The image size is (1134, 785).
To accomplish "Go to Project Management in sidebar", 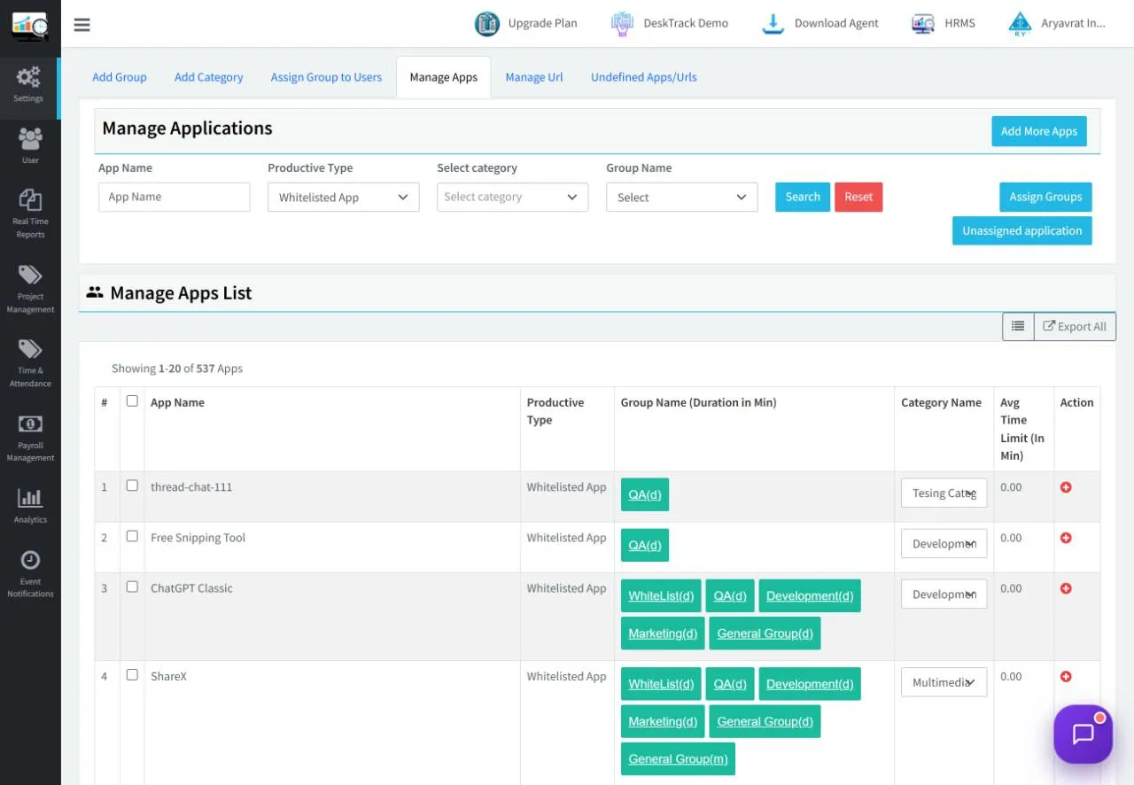I will [30, 289].
